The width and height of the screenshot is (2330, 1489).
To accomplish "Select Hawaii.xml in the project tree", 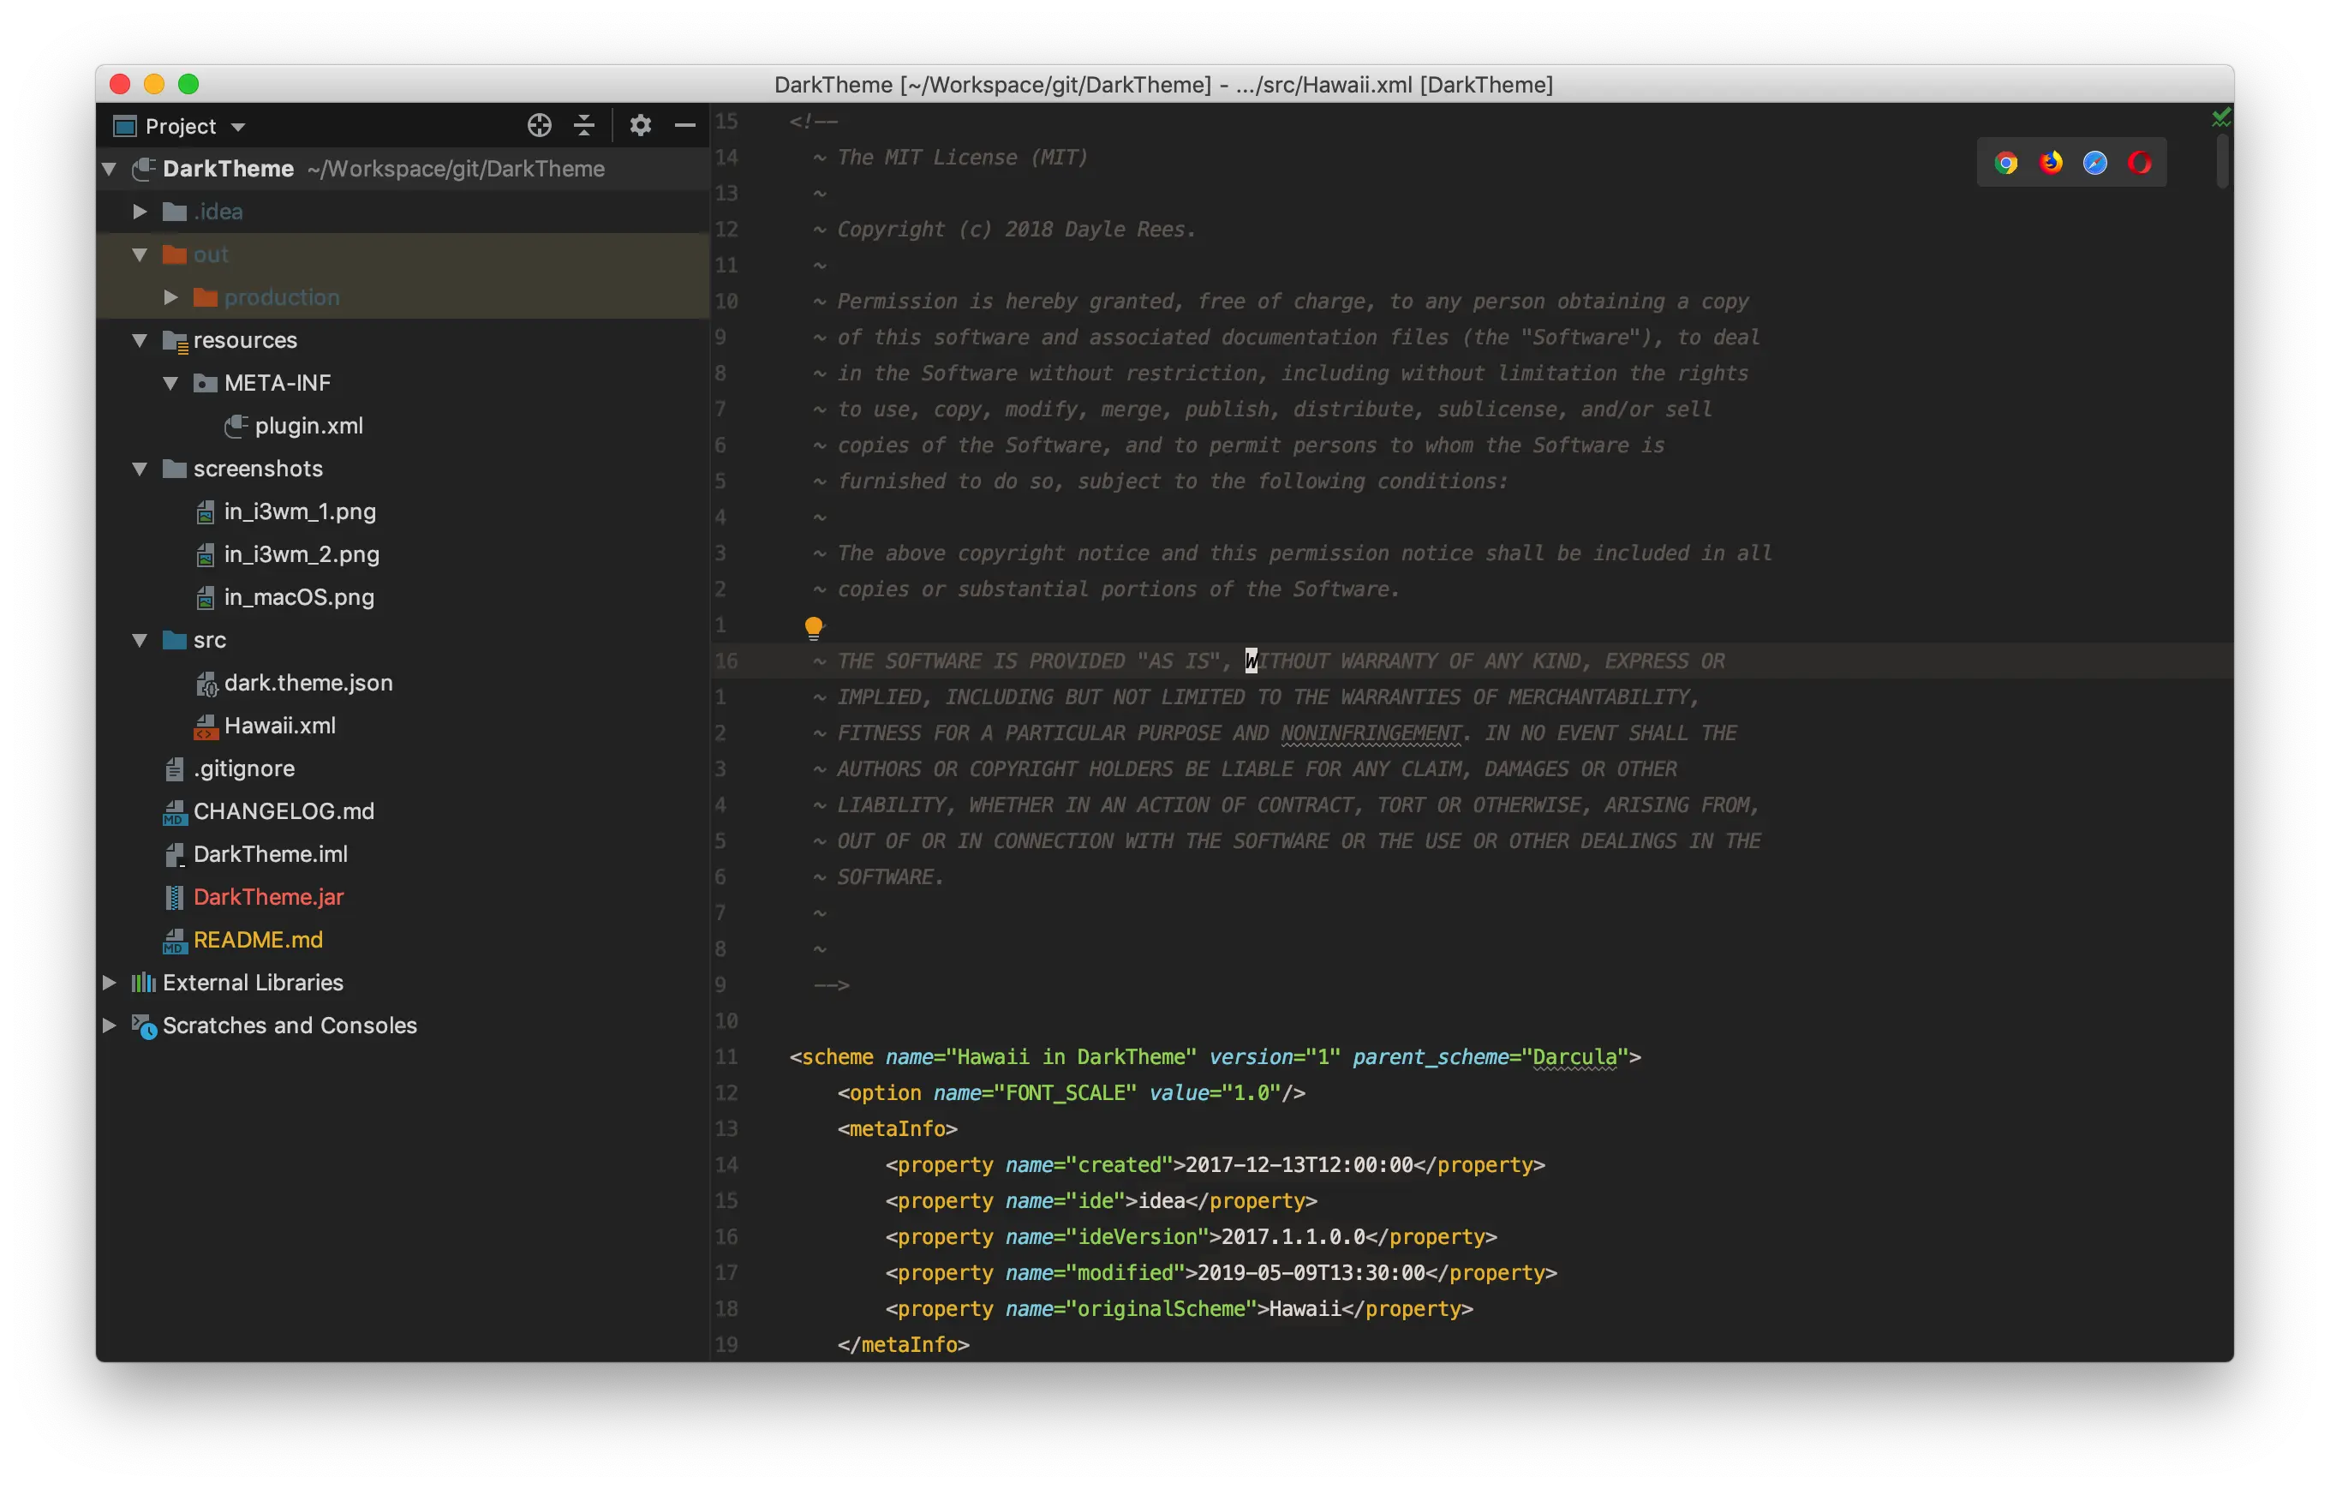I will coord(278,726).
